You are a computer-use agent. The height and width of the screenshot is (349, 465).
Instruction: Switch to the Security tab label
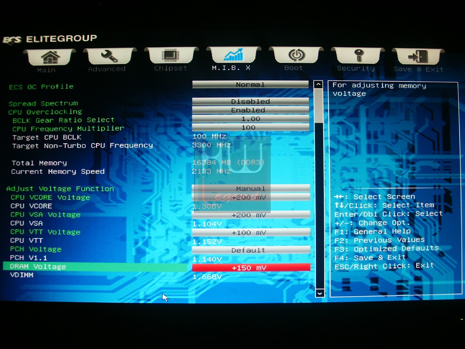click(x=356, y=68)
